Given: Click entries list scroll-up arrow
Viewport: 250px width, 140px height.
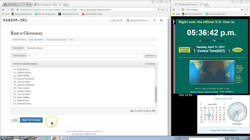Looking at the screenshot, I should (156, 69).
